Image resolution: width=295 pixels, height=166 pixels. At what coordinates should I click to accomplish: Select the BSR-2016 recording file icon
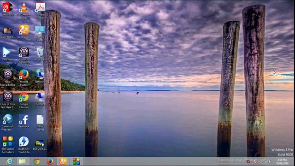[x=40, y=145]
